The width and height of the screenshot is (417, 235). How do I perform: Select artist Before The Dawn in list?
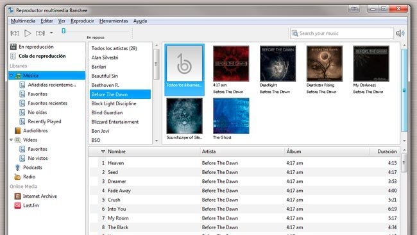pos(120,94)
